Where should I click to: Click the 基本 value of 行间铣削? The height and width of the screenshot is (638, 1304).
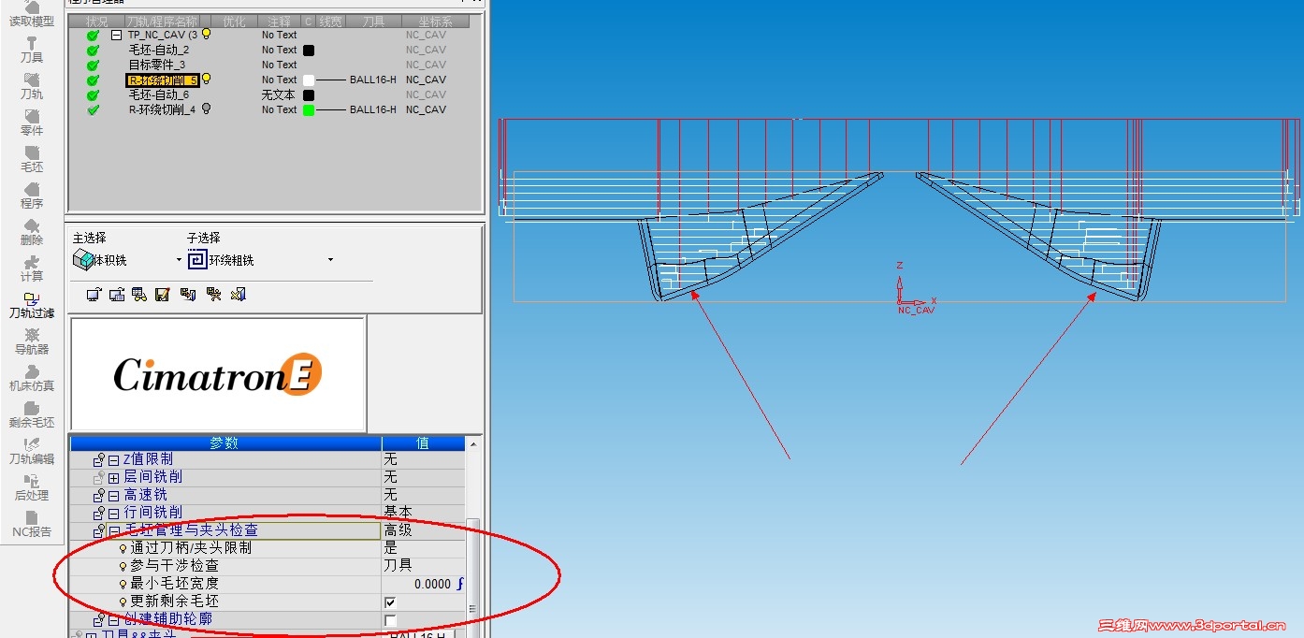coord(398,513)
